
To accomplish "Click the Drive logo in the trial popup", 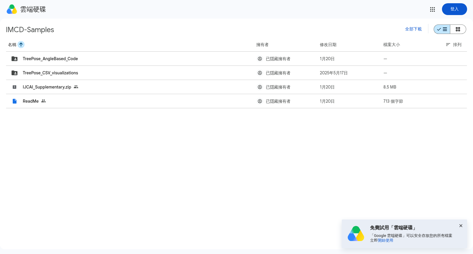I will click(356, 234).
